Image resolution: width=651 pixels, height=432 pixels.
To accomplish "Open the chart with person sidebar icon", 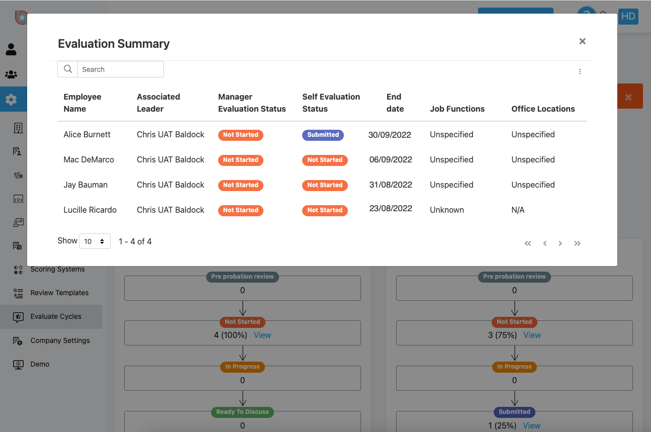I will (x=18, y=222).
